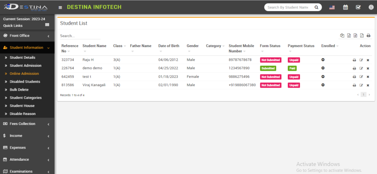This screenshot has height=174, width=377.
Task: Delete the test t student row
Action: pyautogui.click(x=368, y=77)
